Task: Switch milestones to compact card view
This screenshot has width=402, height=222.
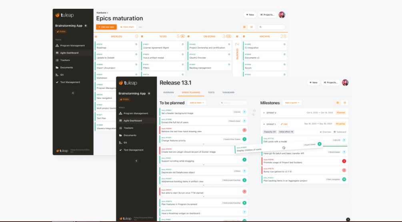Action: (345, 103)
